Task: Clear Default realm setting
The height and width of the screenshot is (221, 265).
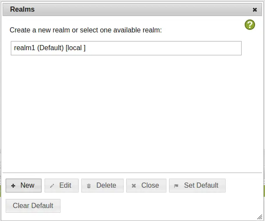Action: tap(33, 206)
